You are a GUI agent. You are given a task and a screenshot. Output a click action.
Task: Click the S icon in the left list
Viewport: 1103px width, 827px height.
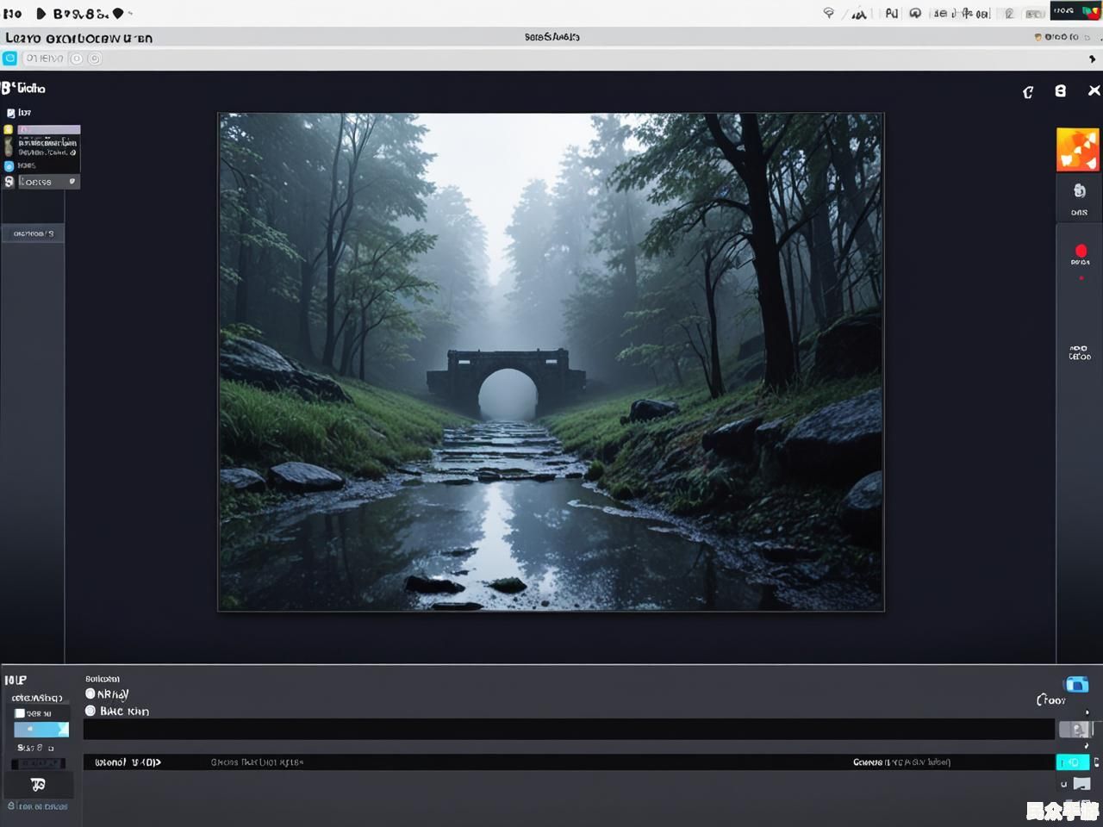[x=9, y=182]
